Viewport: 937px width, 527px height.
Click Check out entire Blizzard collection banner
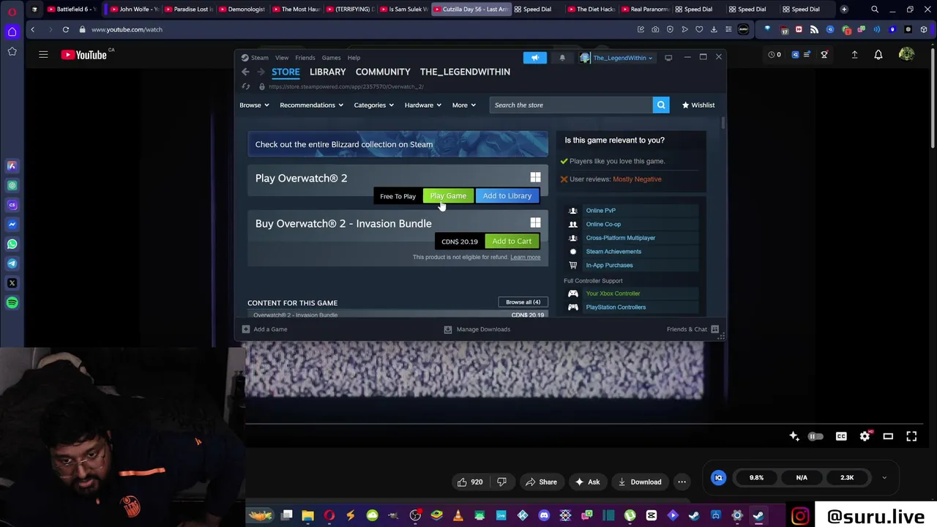click(397, 144)
